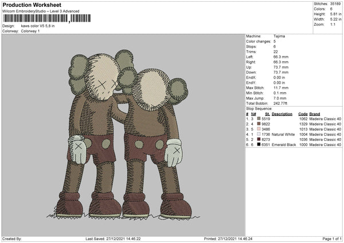The image size is (344, 243).
Task: Click the 'Brand' column header
Action: click(x=315, y=114)
